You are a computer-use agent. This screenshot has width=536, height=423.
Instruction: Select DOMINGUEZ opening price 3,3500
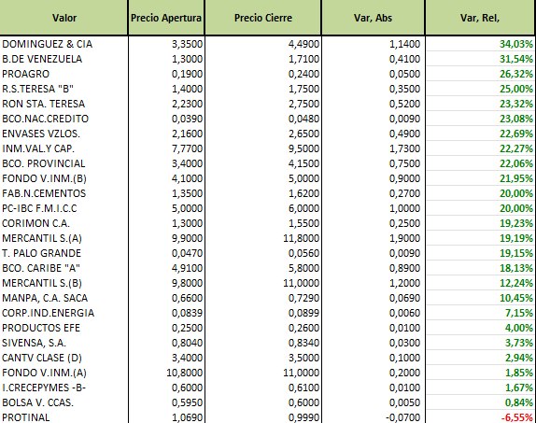(166, 44)
